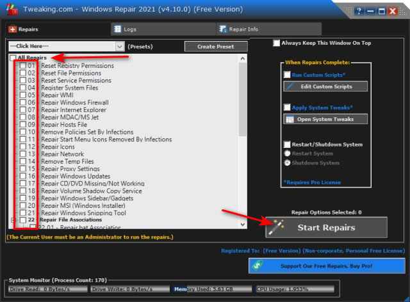Screen dimensions: 410x302
Task: Click the red first-aid icon on Repairs tab
Action: tap(13, 29)
